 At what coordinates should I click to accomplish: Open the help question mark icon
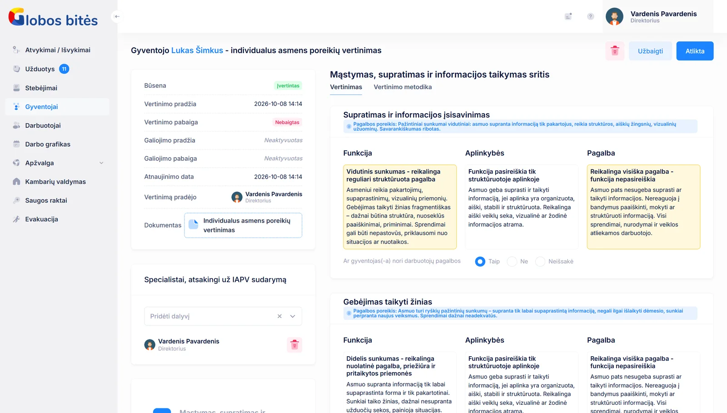591,16
